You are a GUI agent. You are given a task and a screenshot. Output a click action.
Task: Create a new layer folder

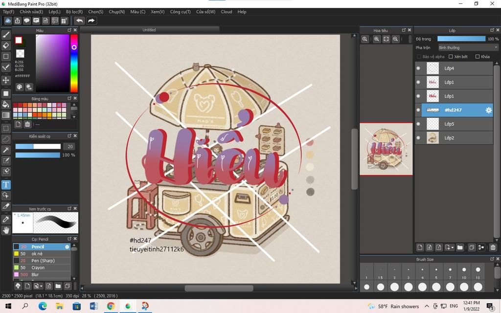click(x=460, y=247)
